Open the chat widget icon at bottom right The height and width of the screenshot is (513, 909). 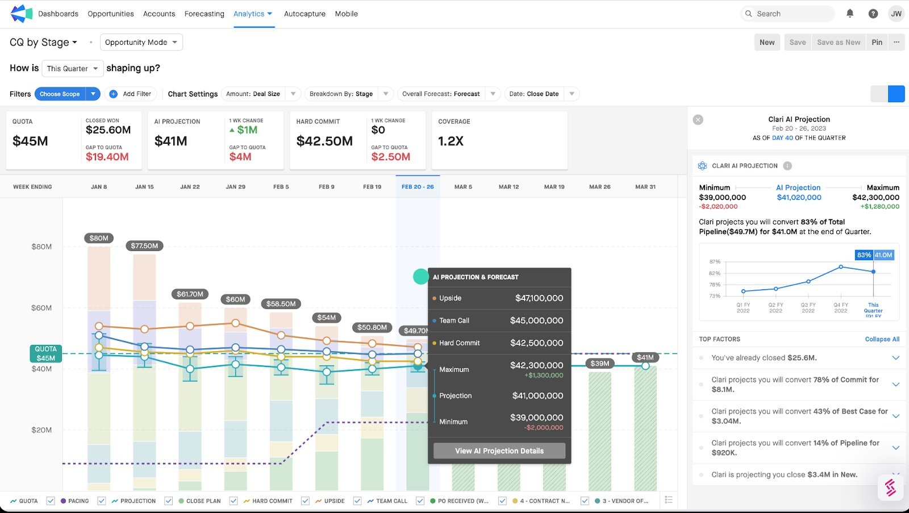(890, 487)
